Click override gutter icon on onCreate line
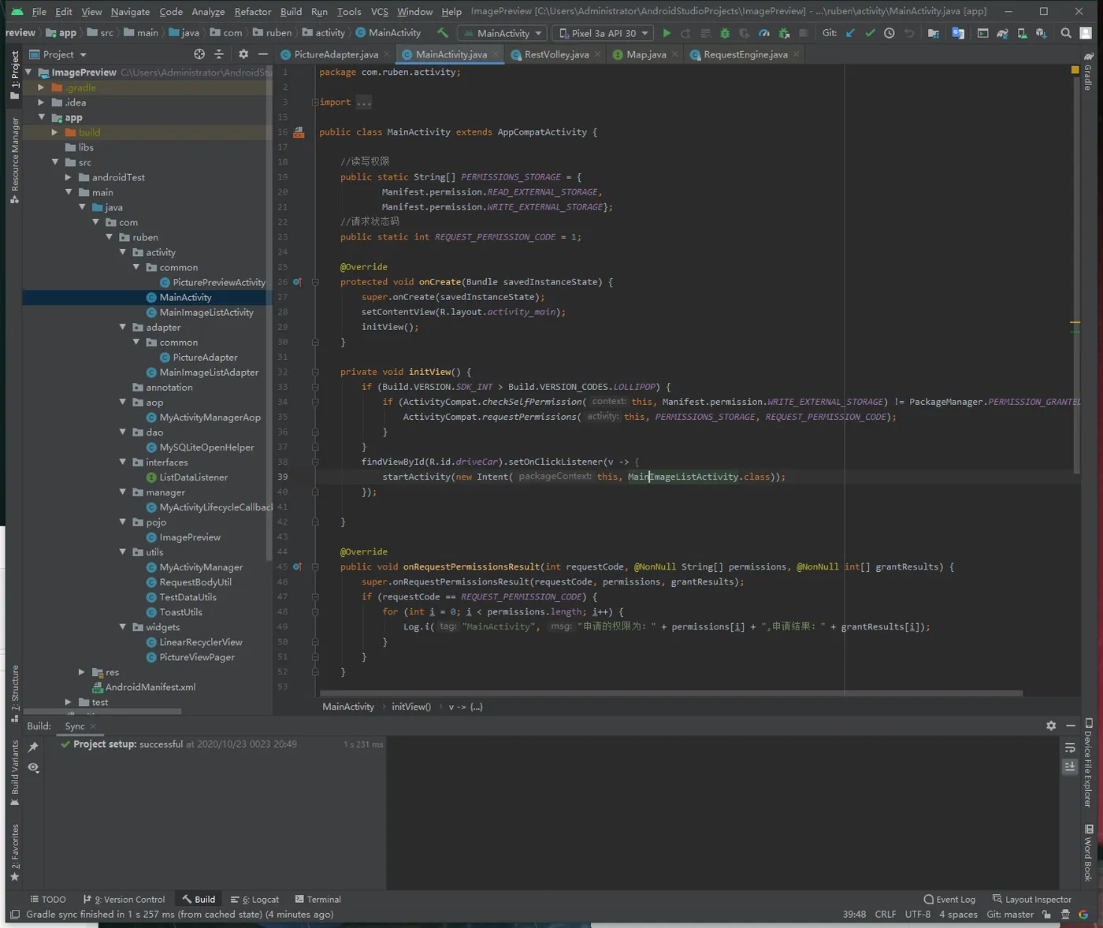 tap(298, 282)
